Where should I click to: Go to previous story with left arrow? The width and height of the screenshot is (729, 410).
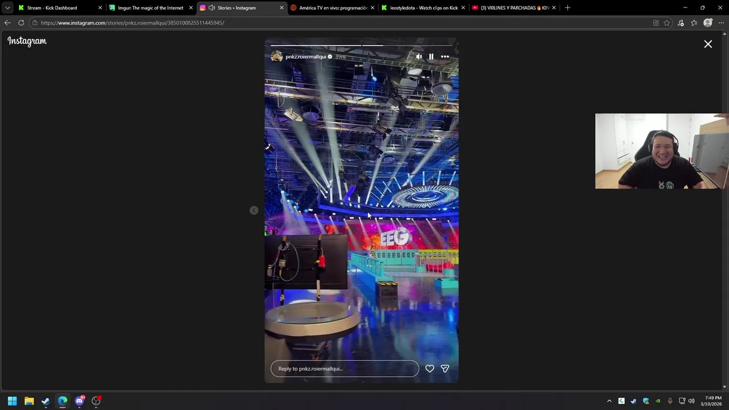click(x=254, y=211)
